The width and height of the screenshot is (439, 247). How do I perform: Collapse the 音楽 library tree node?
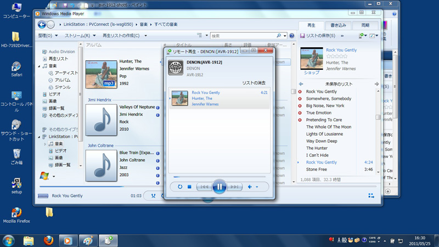[x=39, y=66]
